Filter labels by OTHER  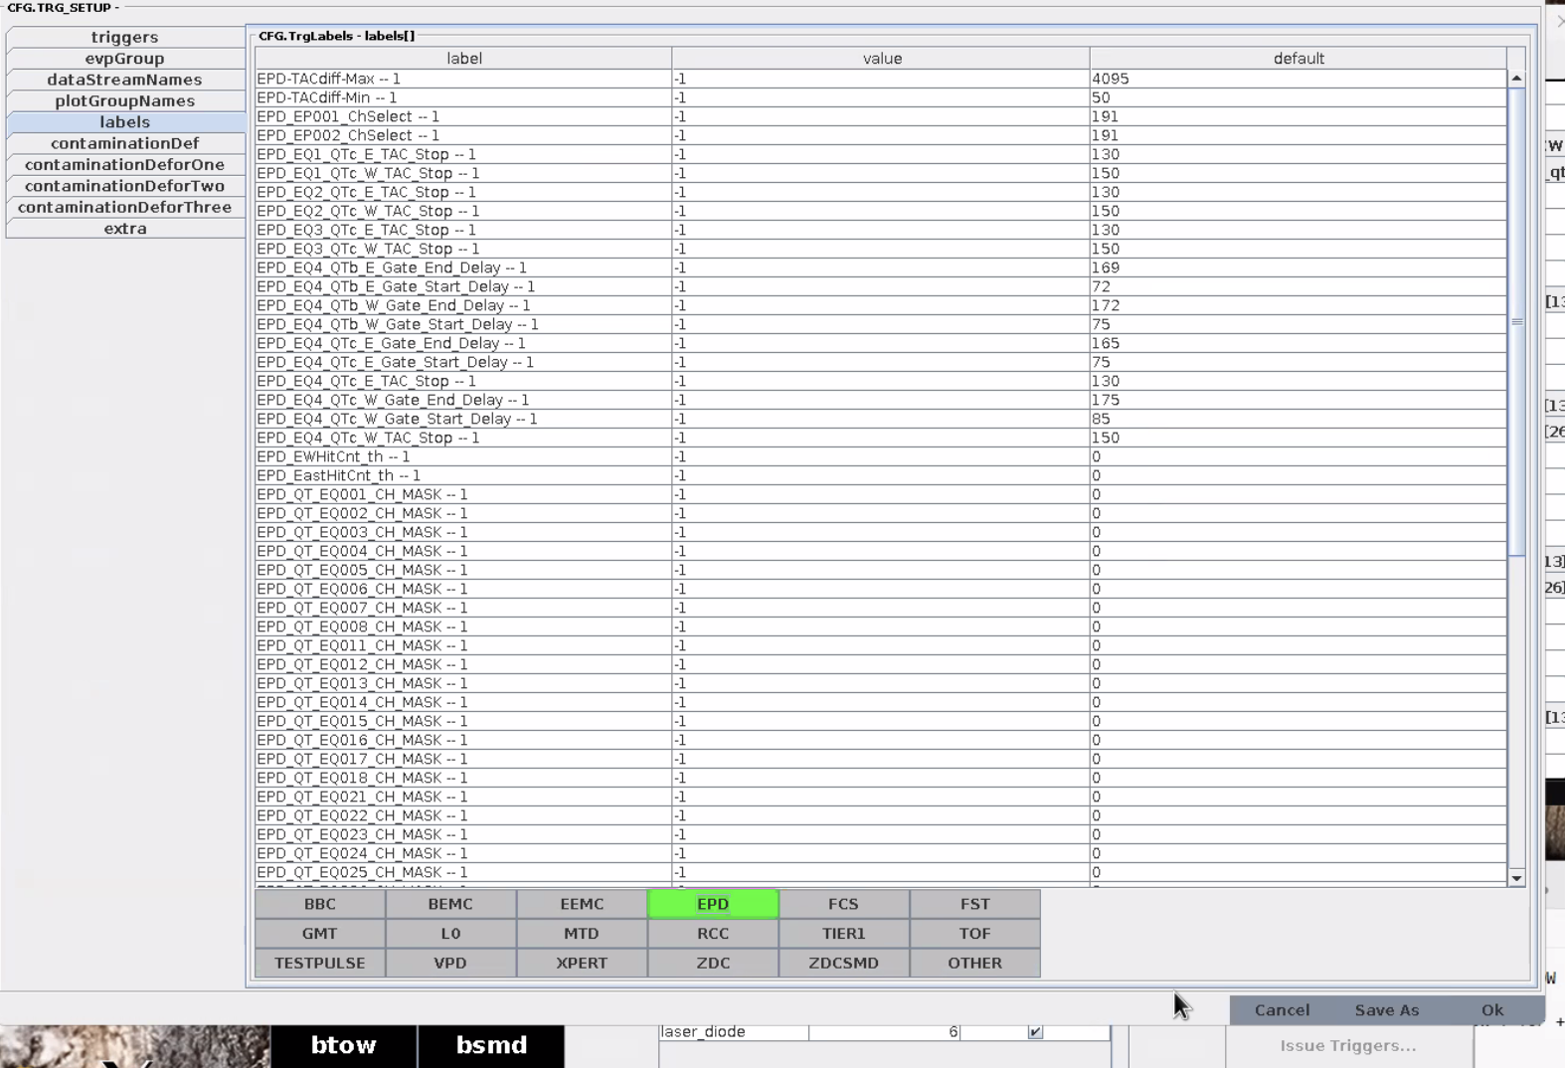pos(974,963)
